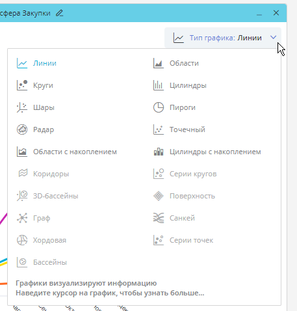Viewport: 297px width, 311px height.
Task: Choose Области с накоплением option
Action: coord(67,152)
